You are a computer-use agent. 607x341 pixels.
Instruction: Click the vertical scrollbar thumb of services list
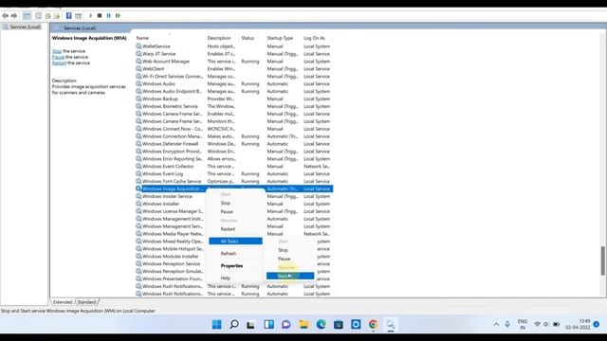coord(602,260)
